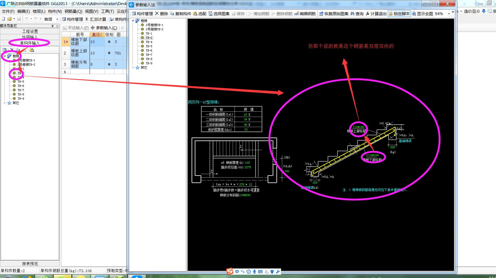Click 构件管理 in the 参数输入法 toolbar
The width and height of the screenshot is (496, 278).
tap(142, 14)
